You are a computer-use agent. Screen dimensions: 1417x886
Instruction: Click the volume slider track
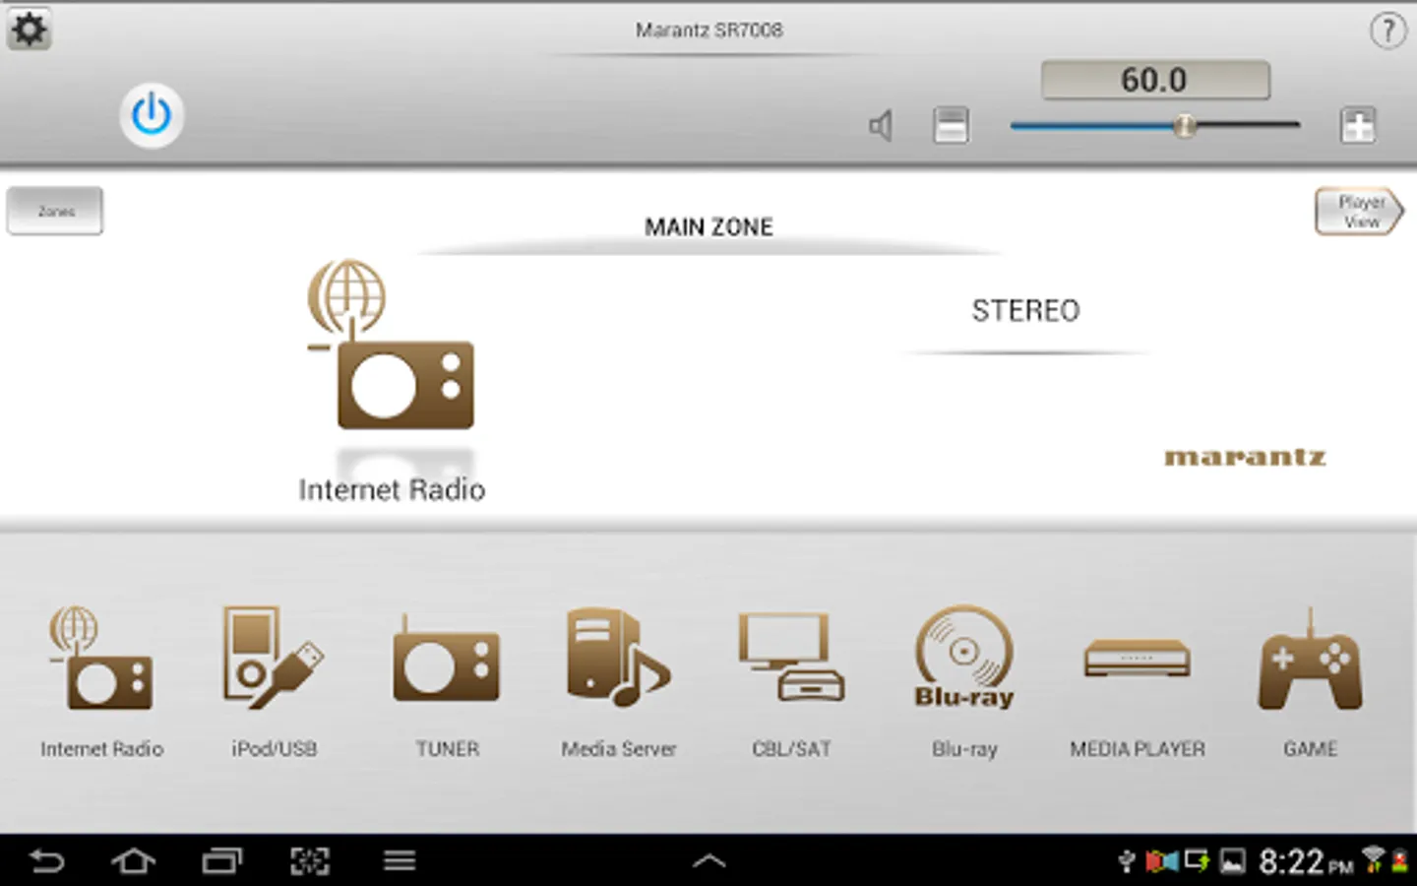(x=1154, y=126)
